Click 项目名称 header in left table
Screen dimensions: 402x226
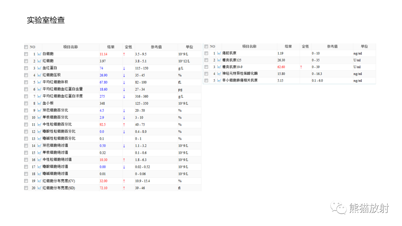(x=70, y=47)
